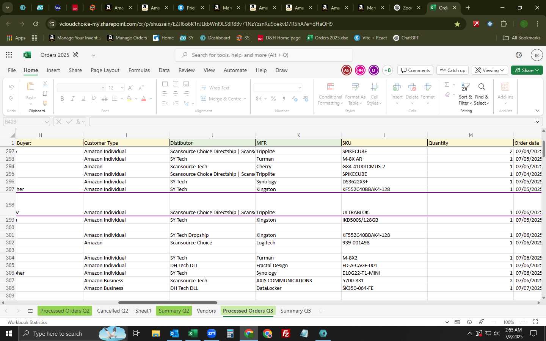Click the AutoSum sigma icon

(447, 84)
